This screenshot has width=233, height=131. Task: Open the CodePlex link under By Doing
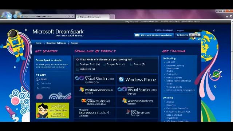point(171,105)
